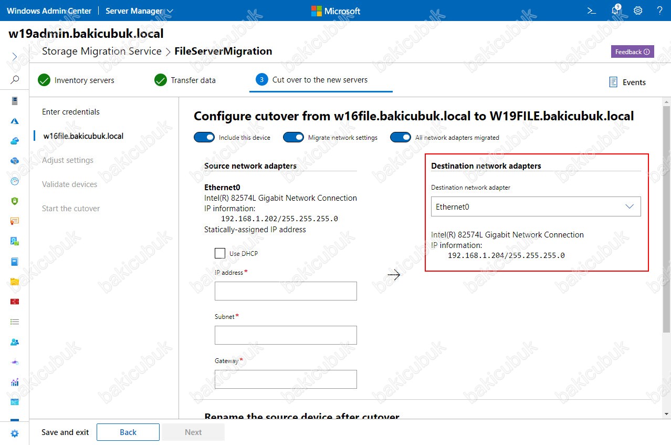Select Validate devices in left navigation

click(70, 184)
